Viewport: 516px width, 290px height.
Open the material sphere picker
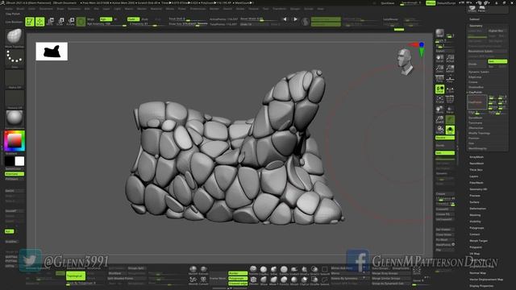pyautogui.click(x=15, y=118)
